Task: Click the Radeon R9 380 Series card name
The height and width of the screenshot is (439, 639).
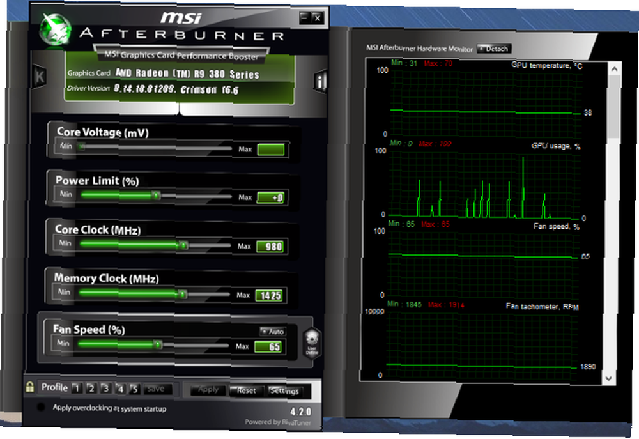Action: (187, 73)
